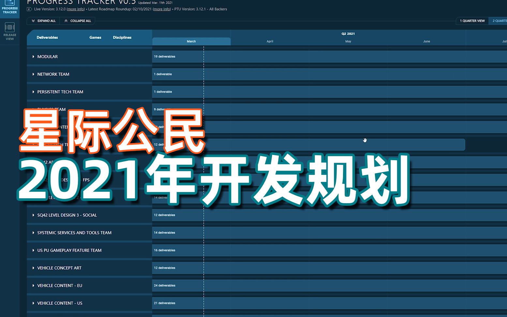Expand the PERSISTENT TECH TEAM row arrow
Viewport: 507px width, 317px height.
click(x=33, y=92)
